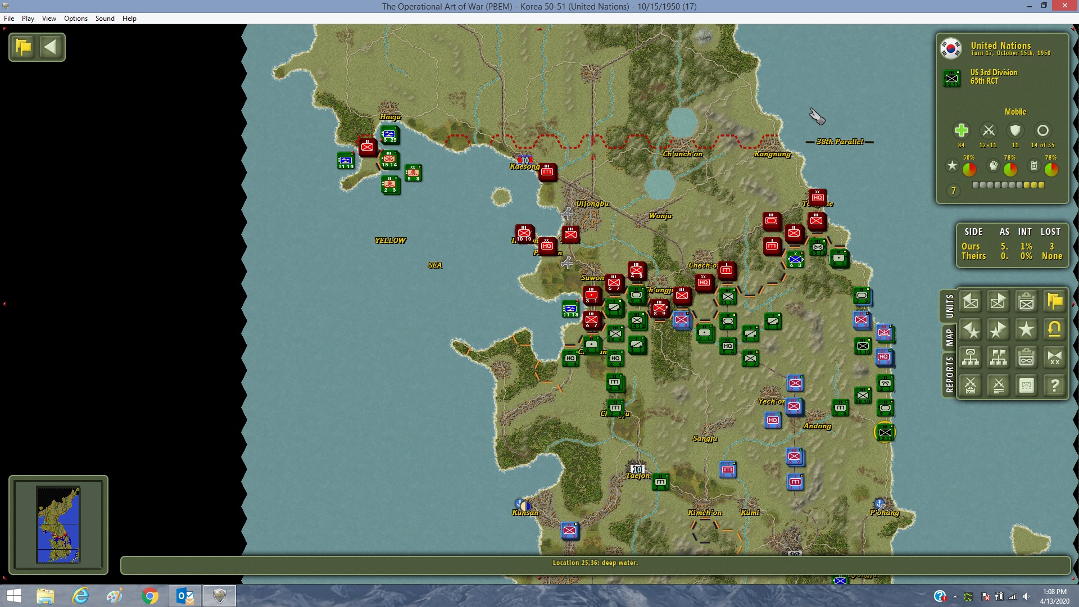
Task: Click the green cross health icon
Action: click(961, 130)
